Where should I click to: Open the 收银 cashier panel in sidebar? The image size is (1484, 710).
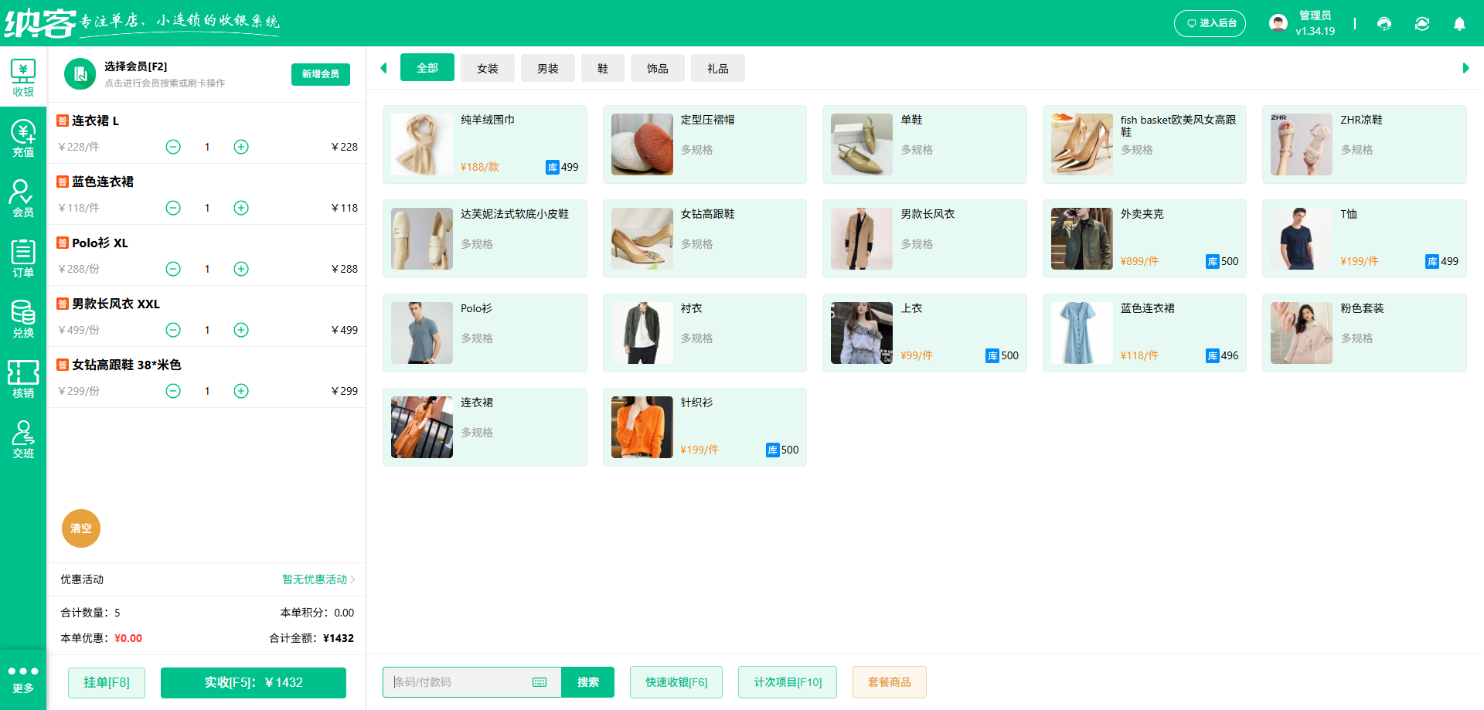click(x=23, y=77)
